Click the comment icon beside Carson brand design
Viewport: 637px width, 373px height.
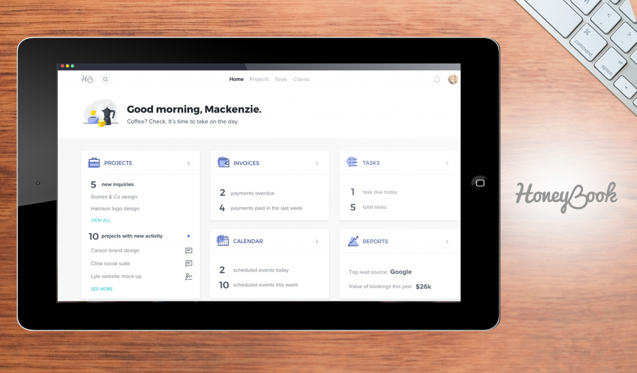[x=188, y=249]
